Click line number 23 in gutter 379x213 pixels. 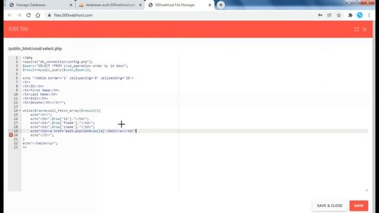point(16,147)
